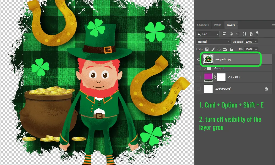Screen dimensions: 275x165
Task: Click the Background layer name
Action: (223, 89)
